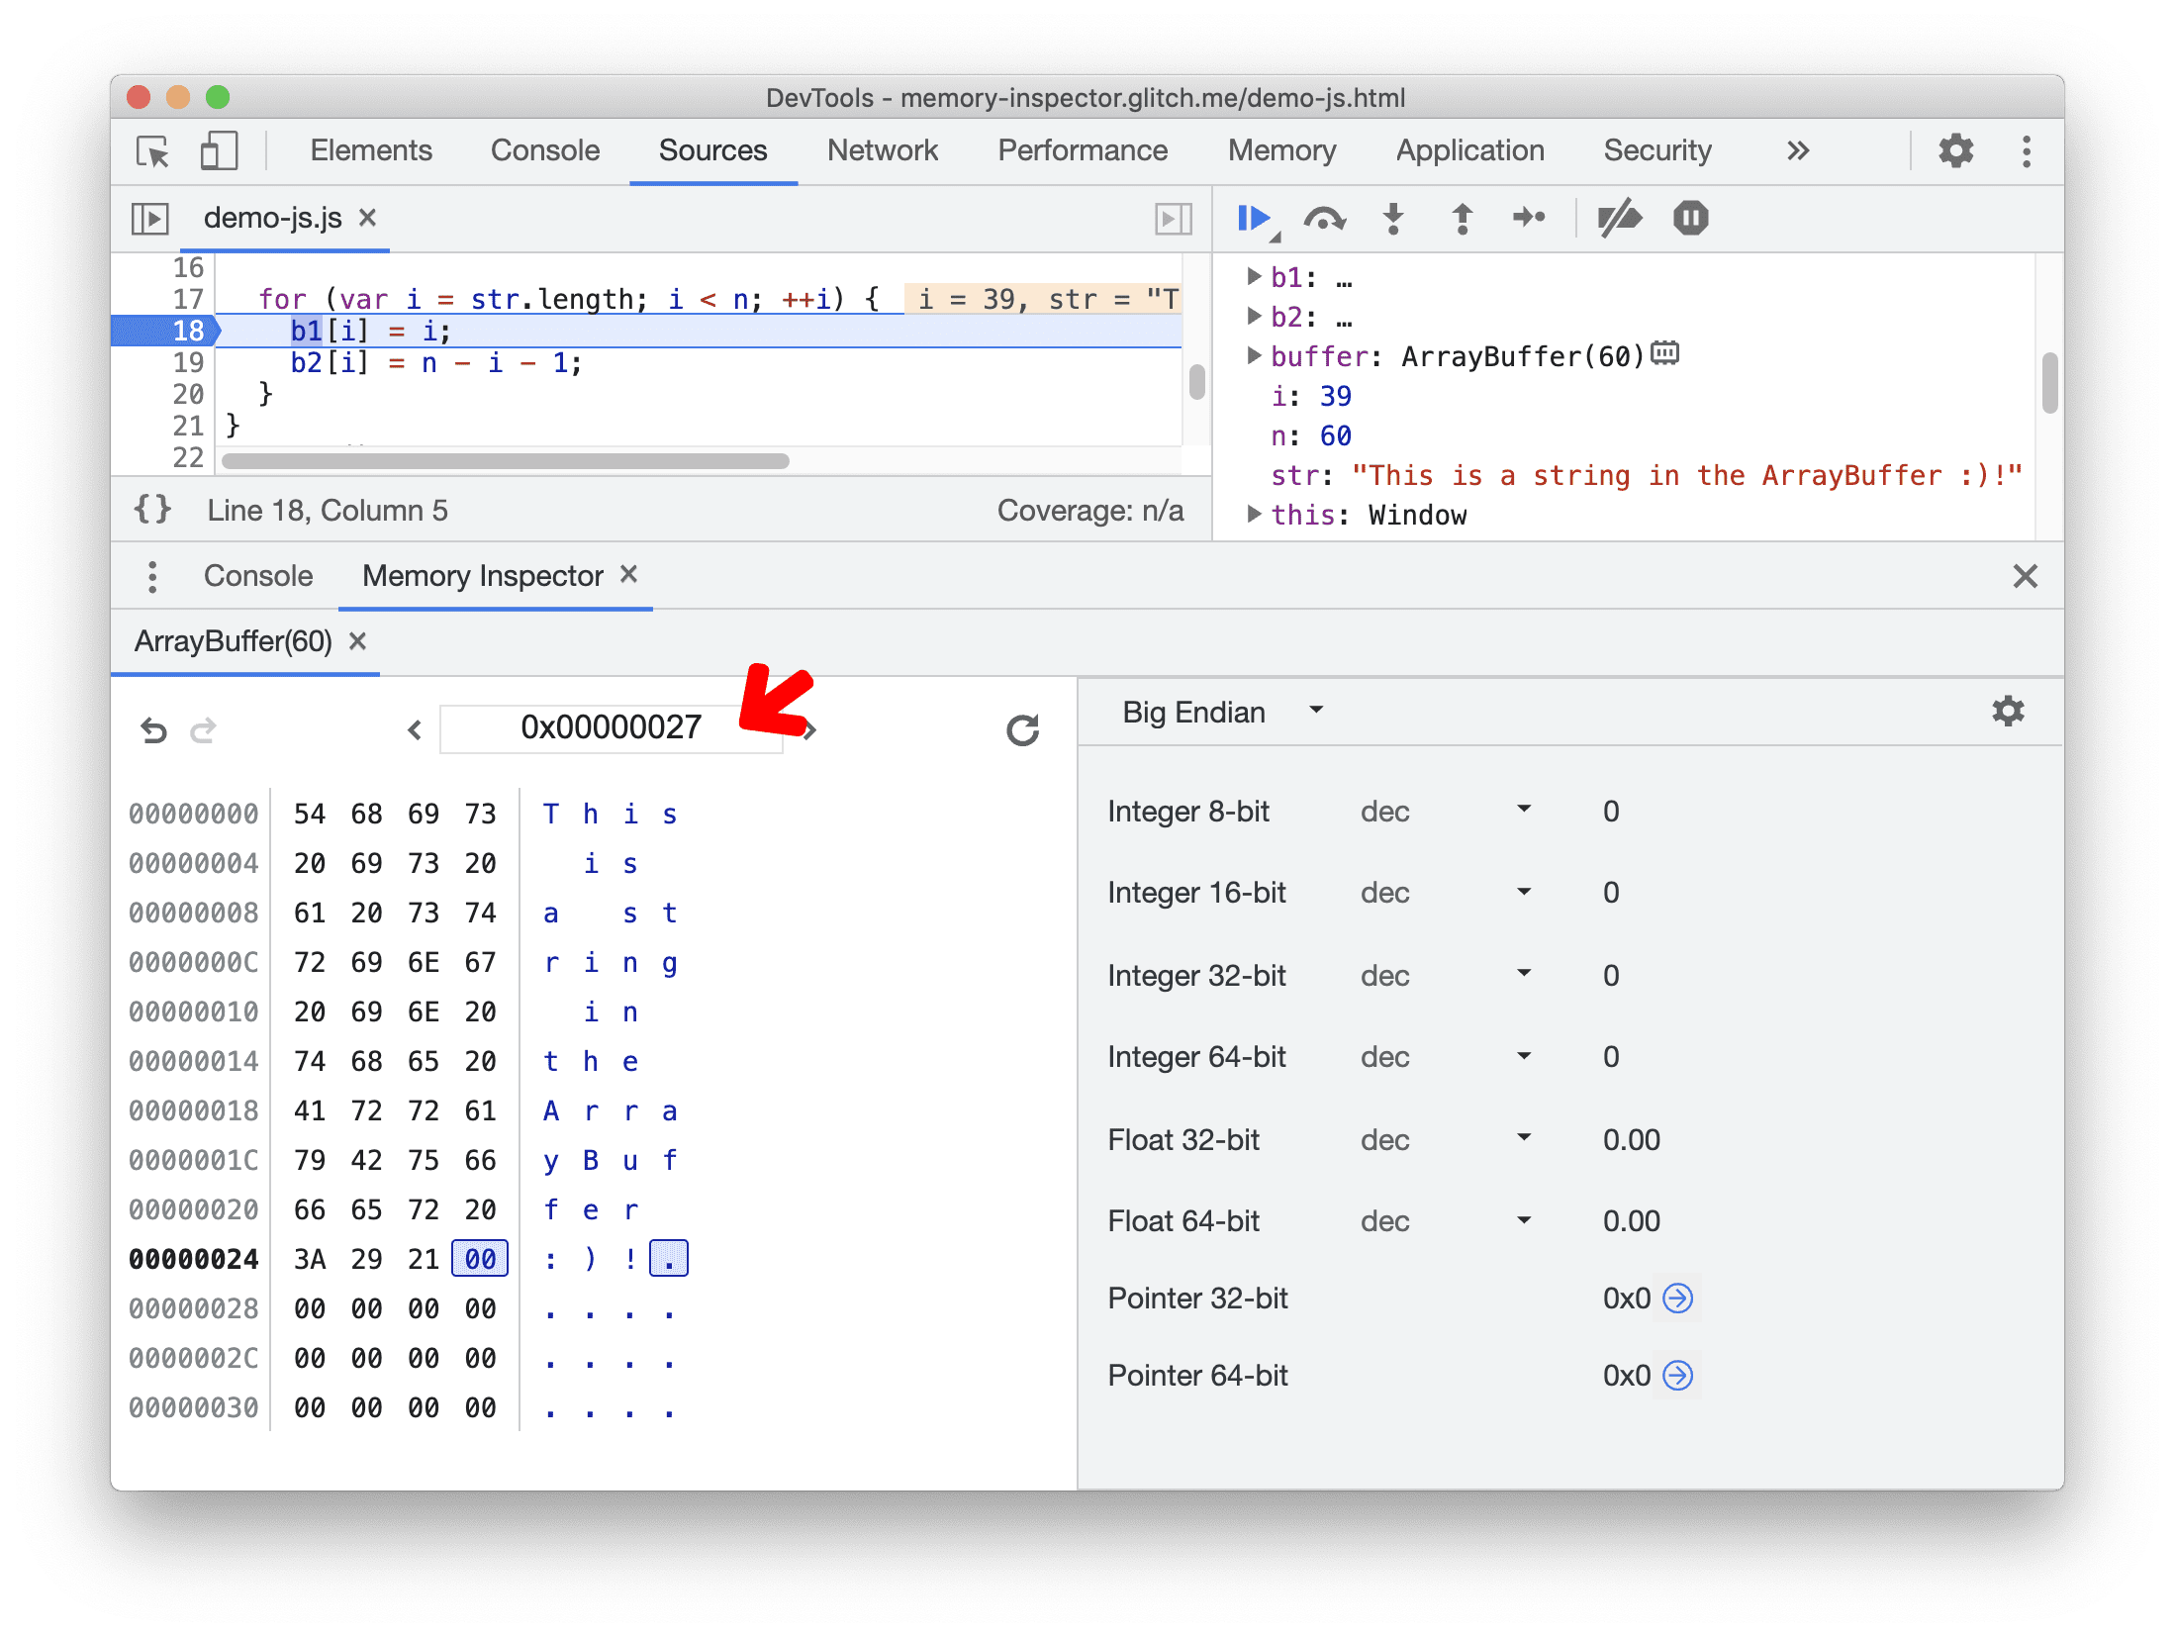Click the memory inspector settings gear icon

pyautogui.click(x=2008, y=711)
